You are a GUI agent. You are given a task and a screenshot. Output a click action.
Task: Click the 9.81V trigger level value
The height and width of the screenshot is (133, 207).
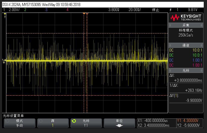[193, 10]
